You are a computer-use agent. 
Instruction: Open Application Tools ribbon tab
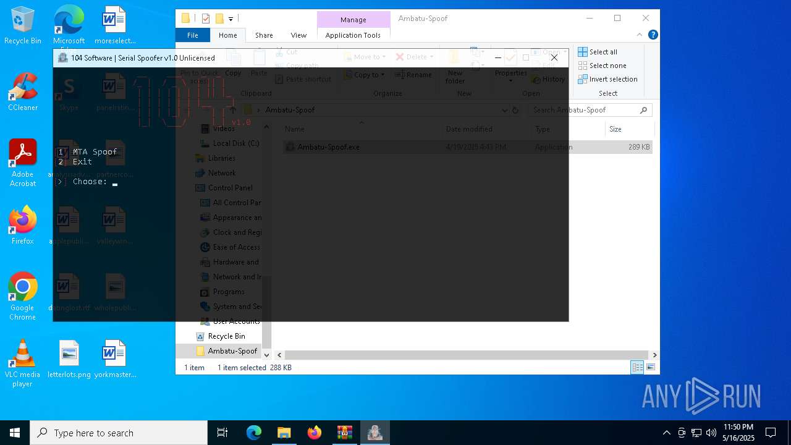(x=353, y=35)
